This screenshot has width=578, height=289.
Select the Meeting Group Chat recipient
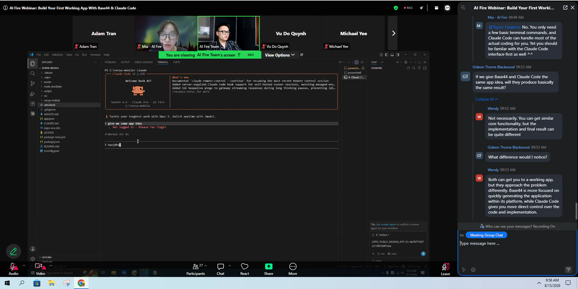(486, 235)
